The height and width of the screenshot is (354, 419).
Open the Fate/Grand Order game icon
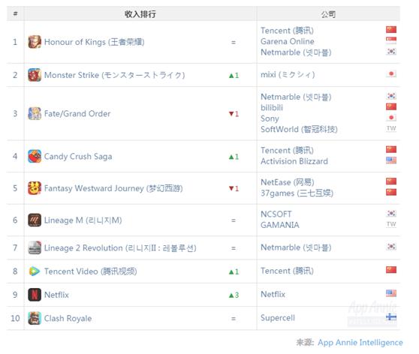click(35, 114)
